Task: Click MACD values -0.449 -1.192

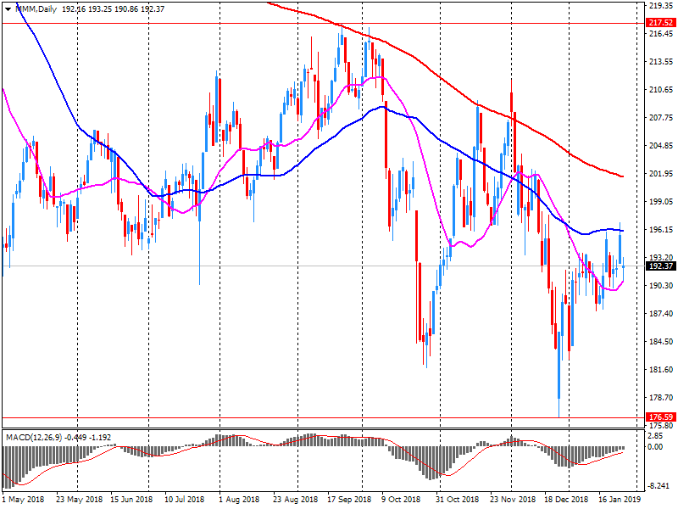Action: coord(88,438)
